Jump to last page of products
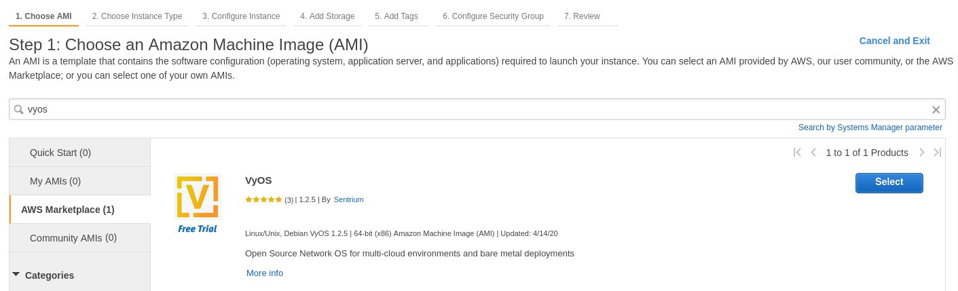Screen dimensions: 958x291 (938, 153)
